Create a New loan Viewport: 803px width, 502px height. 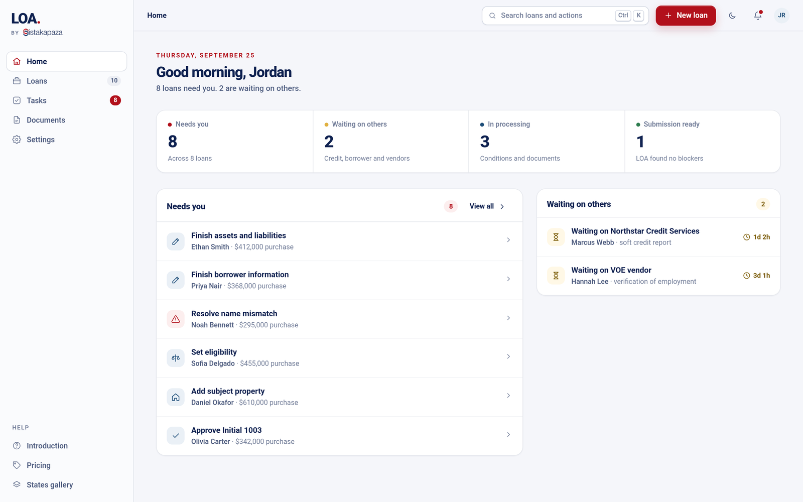tap(686, 16)
